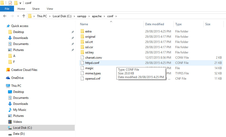Expand chevron after xampp in breadcrumb
The width and height of the screenshot is (226, 137).
tap(89, 16)
